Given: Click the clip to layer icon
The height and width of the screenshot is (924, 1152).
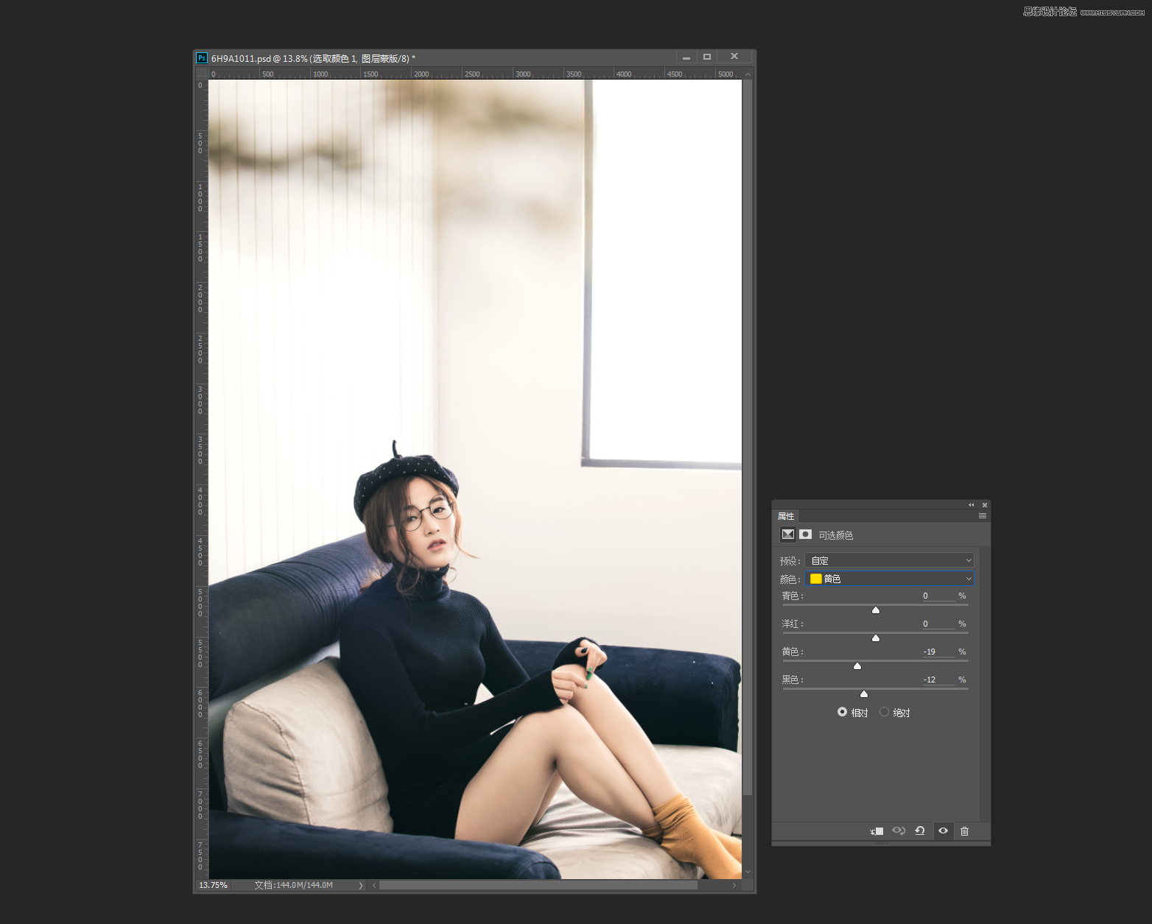Looking at the screenshot, I should point(877,831).
